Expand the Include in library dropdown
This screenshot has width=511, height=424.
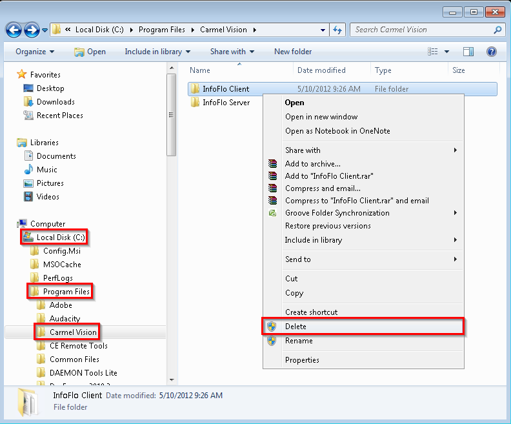[x=157, y=52]
